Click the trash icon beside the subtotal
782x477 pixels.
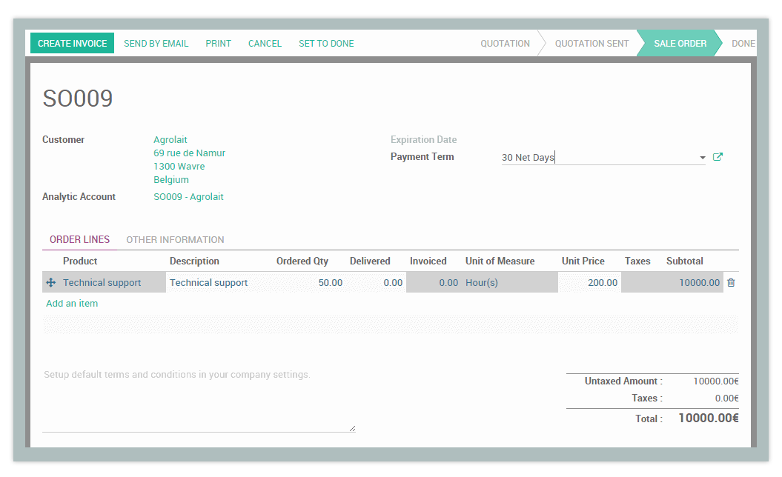732,282
